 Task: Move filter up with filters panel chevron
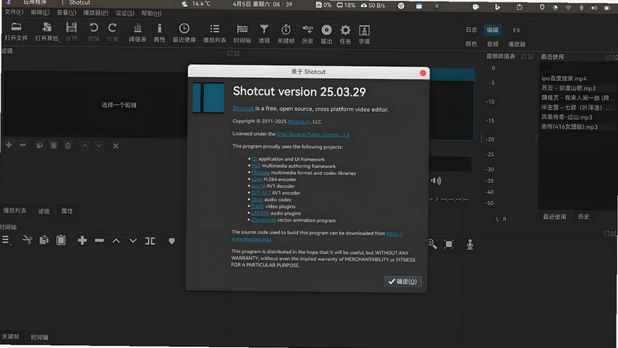point(85,146)
